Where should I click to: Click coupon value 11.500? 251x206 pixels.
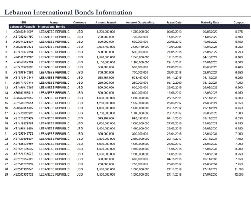239,169
